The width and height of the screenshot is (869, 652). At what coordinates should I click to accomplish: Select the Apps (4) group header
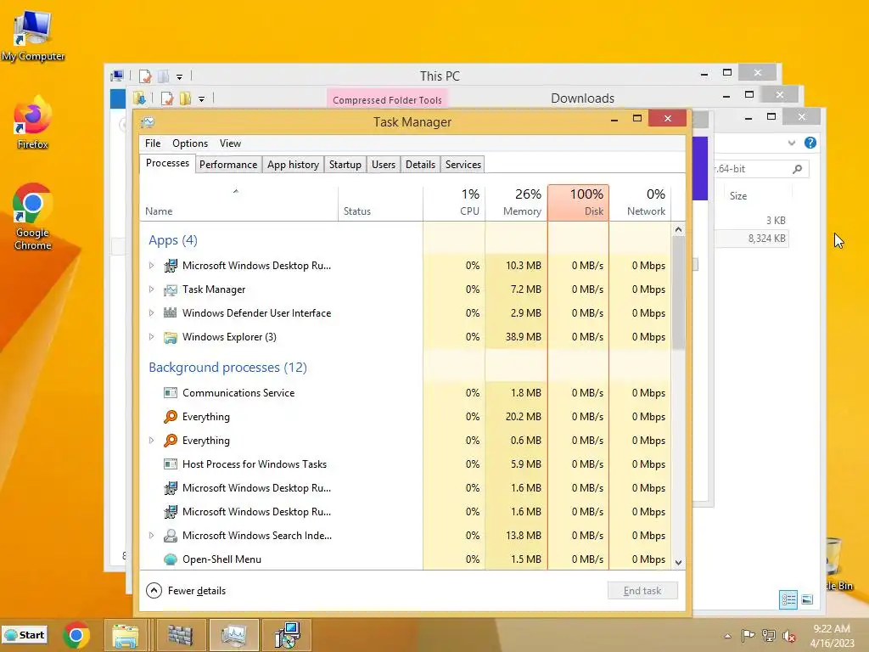point(173,240)
